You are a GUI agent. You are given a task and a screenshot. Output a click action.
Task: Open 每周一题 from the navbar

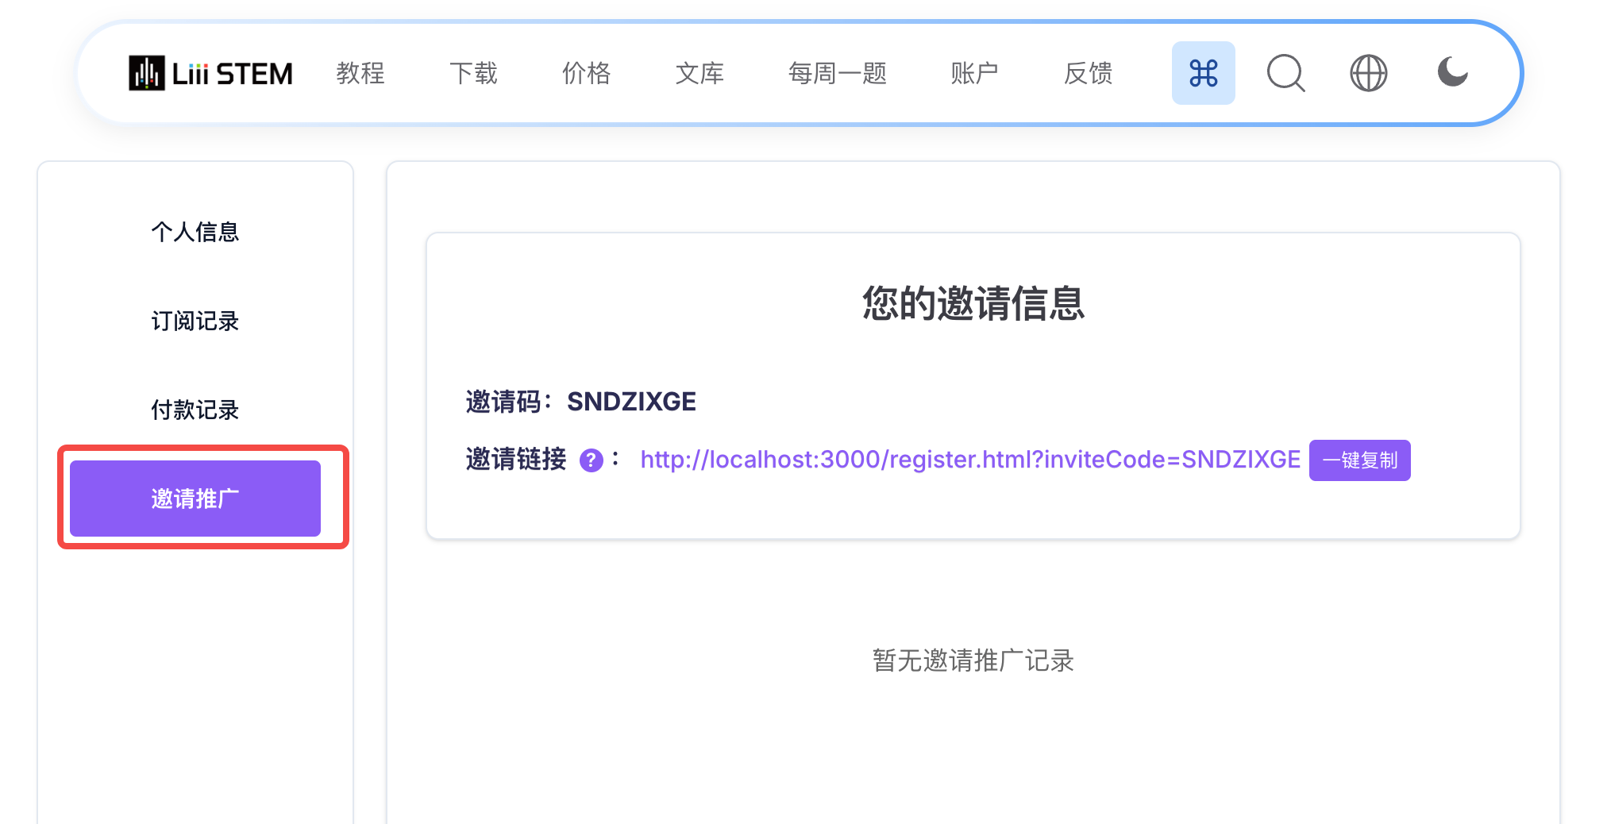(837, 73)
